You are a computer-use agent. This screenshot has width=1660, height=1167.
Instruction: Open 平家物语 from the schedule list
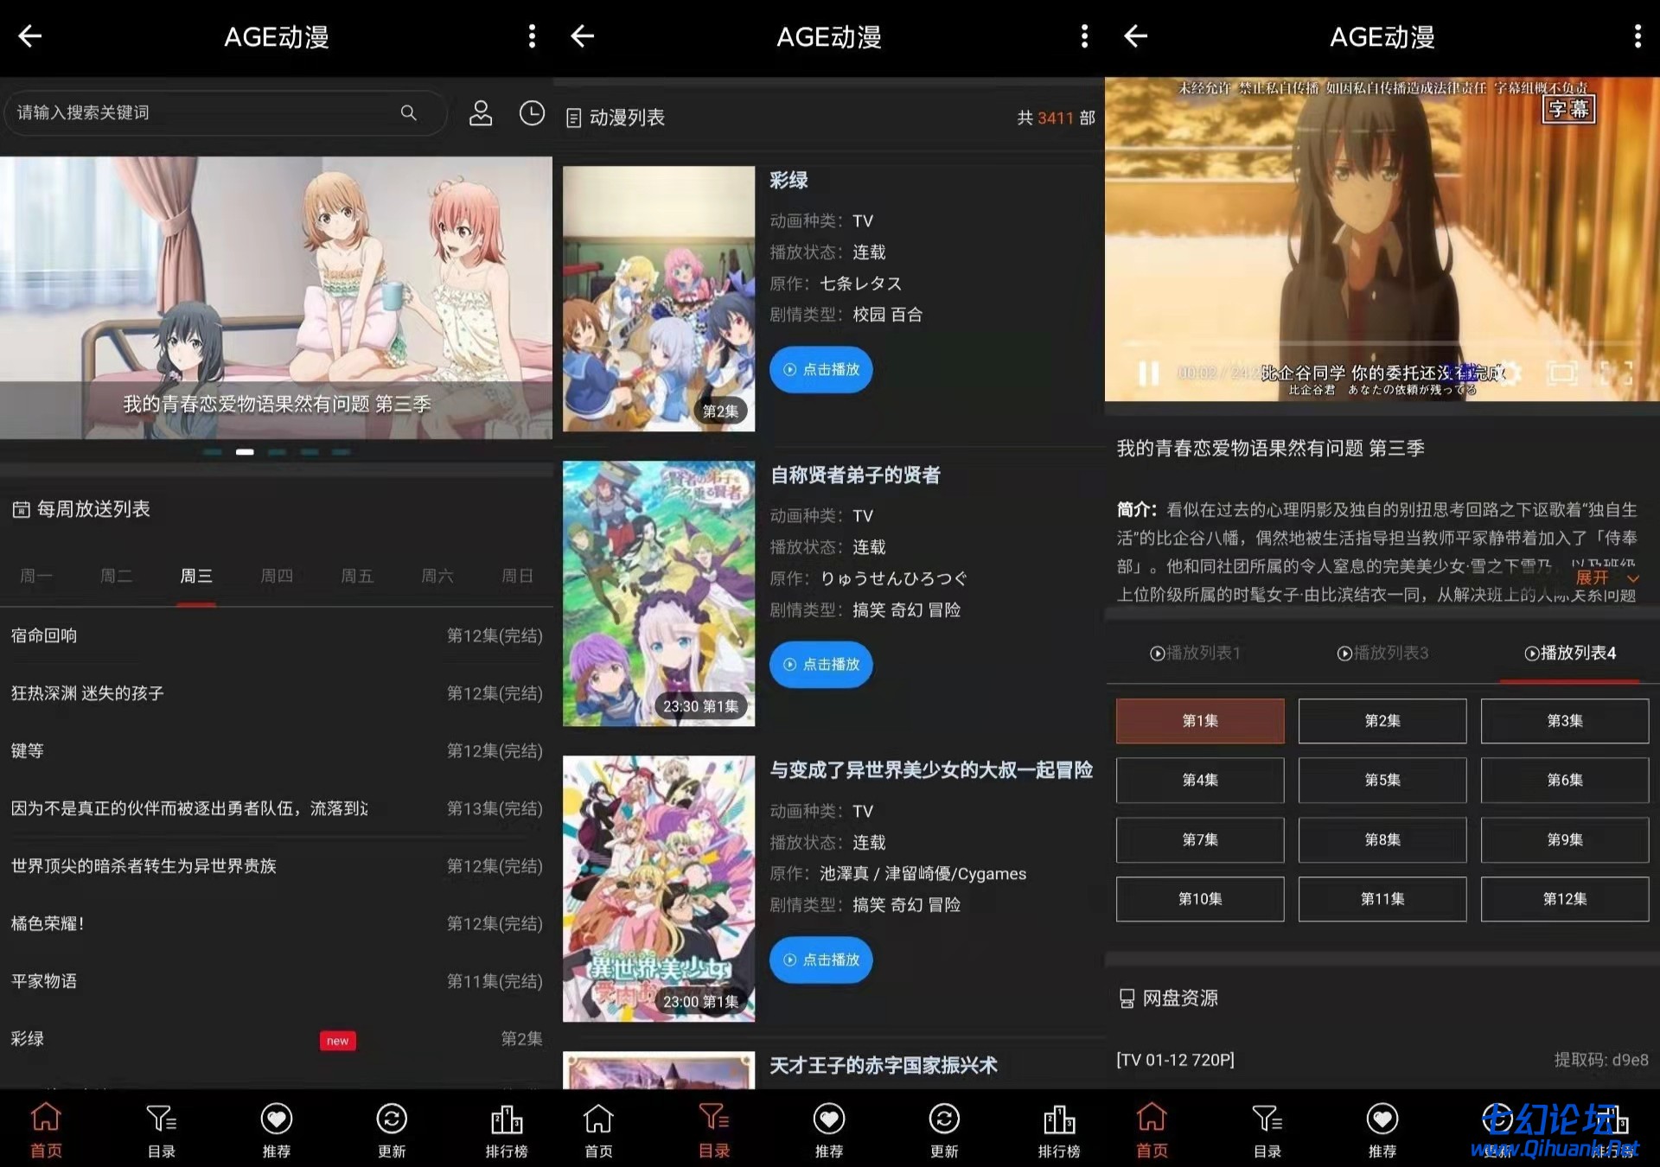pos(276,981)
